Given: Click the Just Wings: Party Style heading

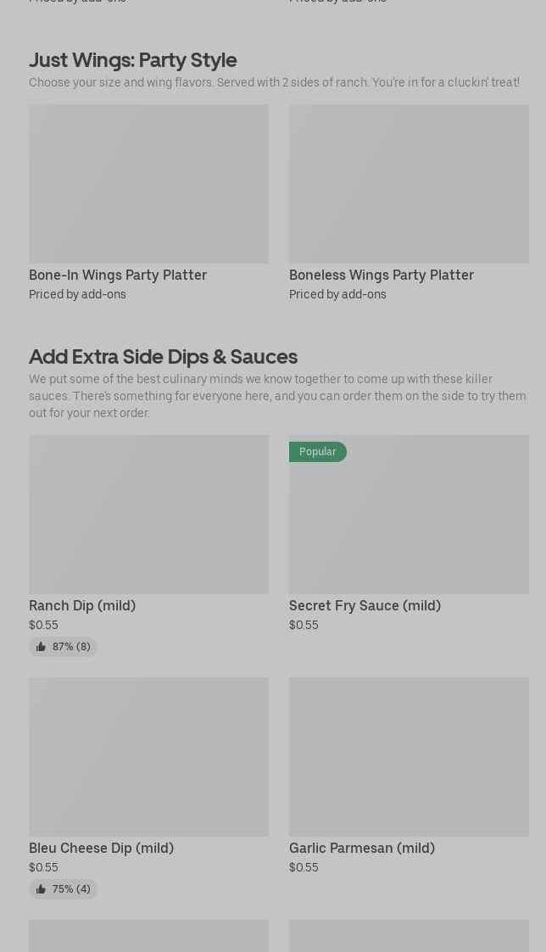Looking at the screenshot, I should tap(133, 59).
